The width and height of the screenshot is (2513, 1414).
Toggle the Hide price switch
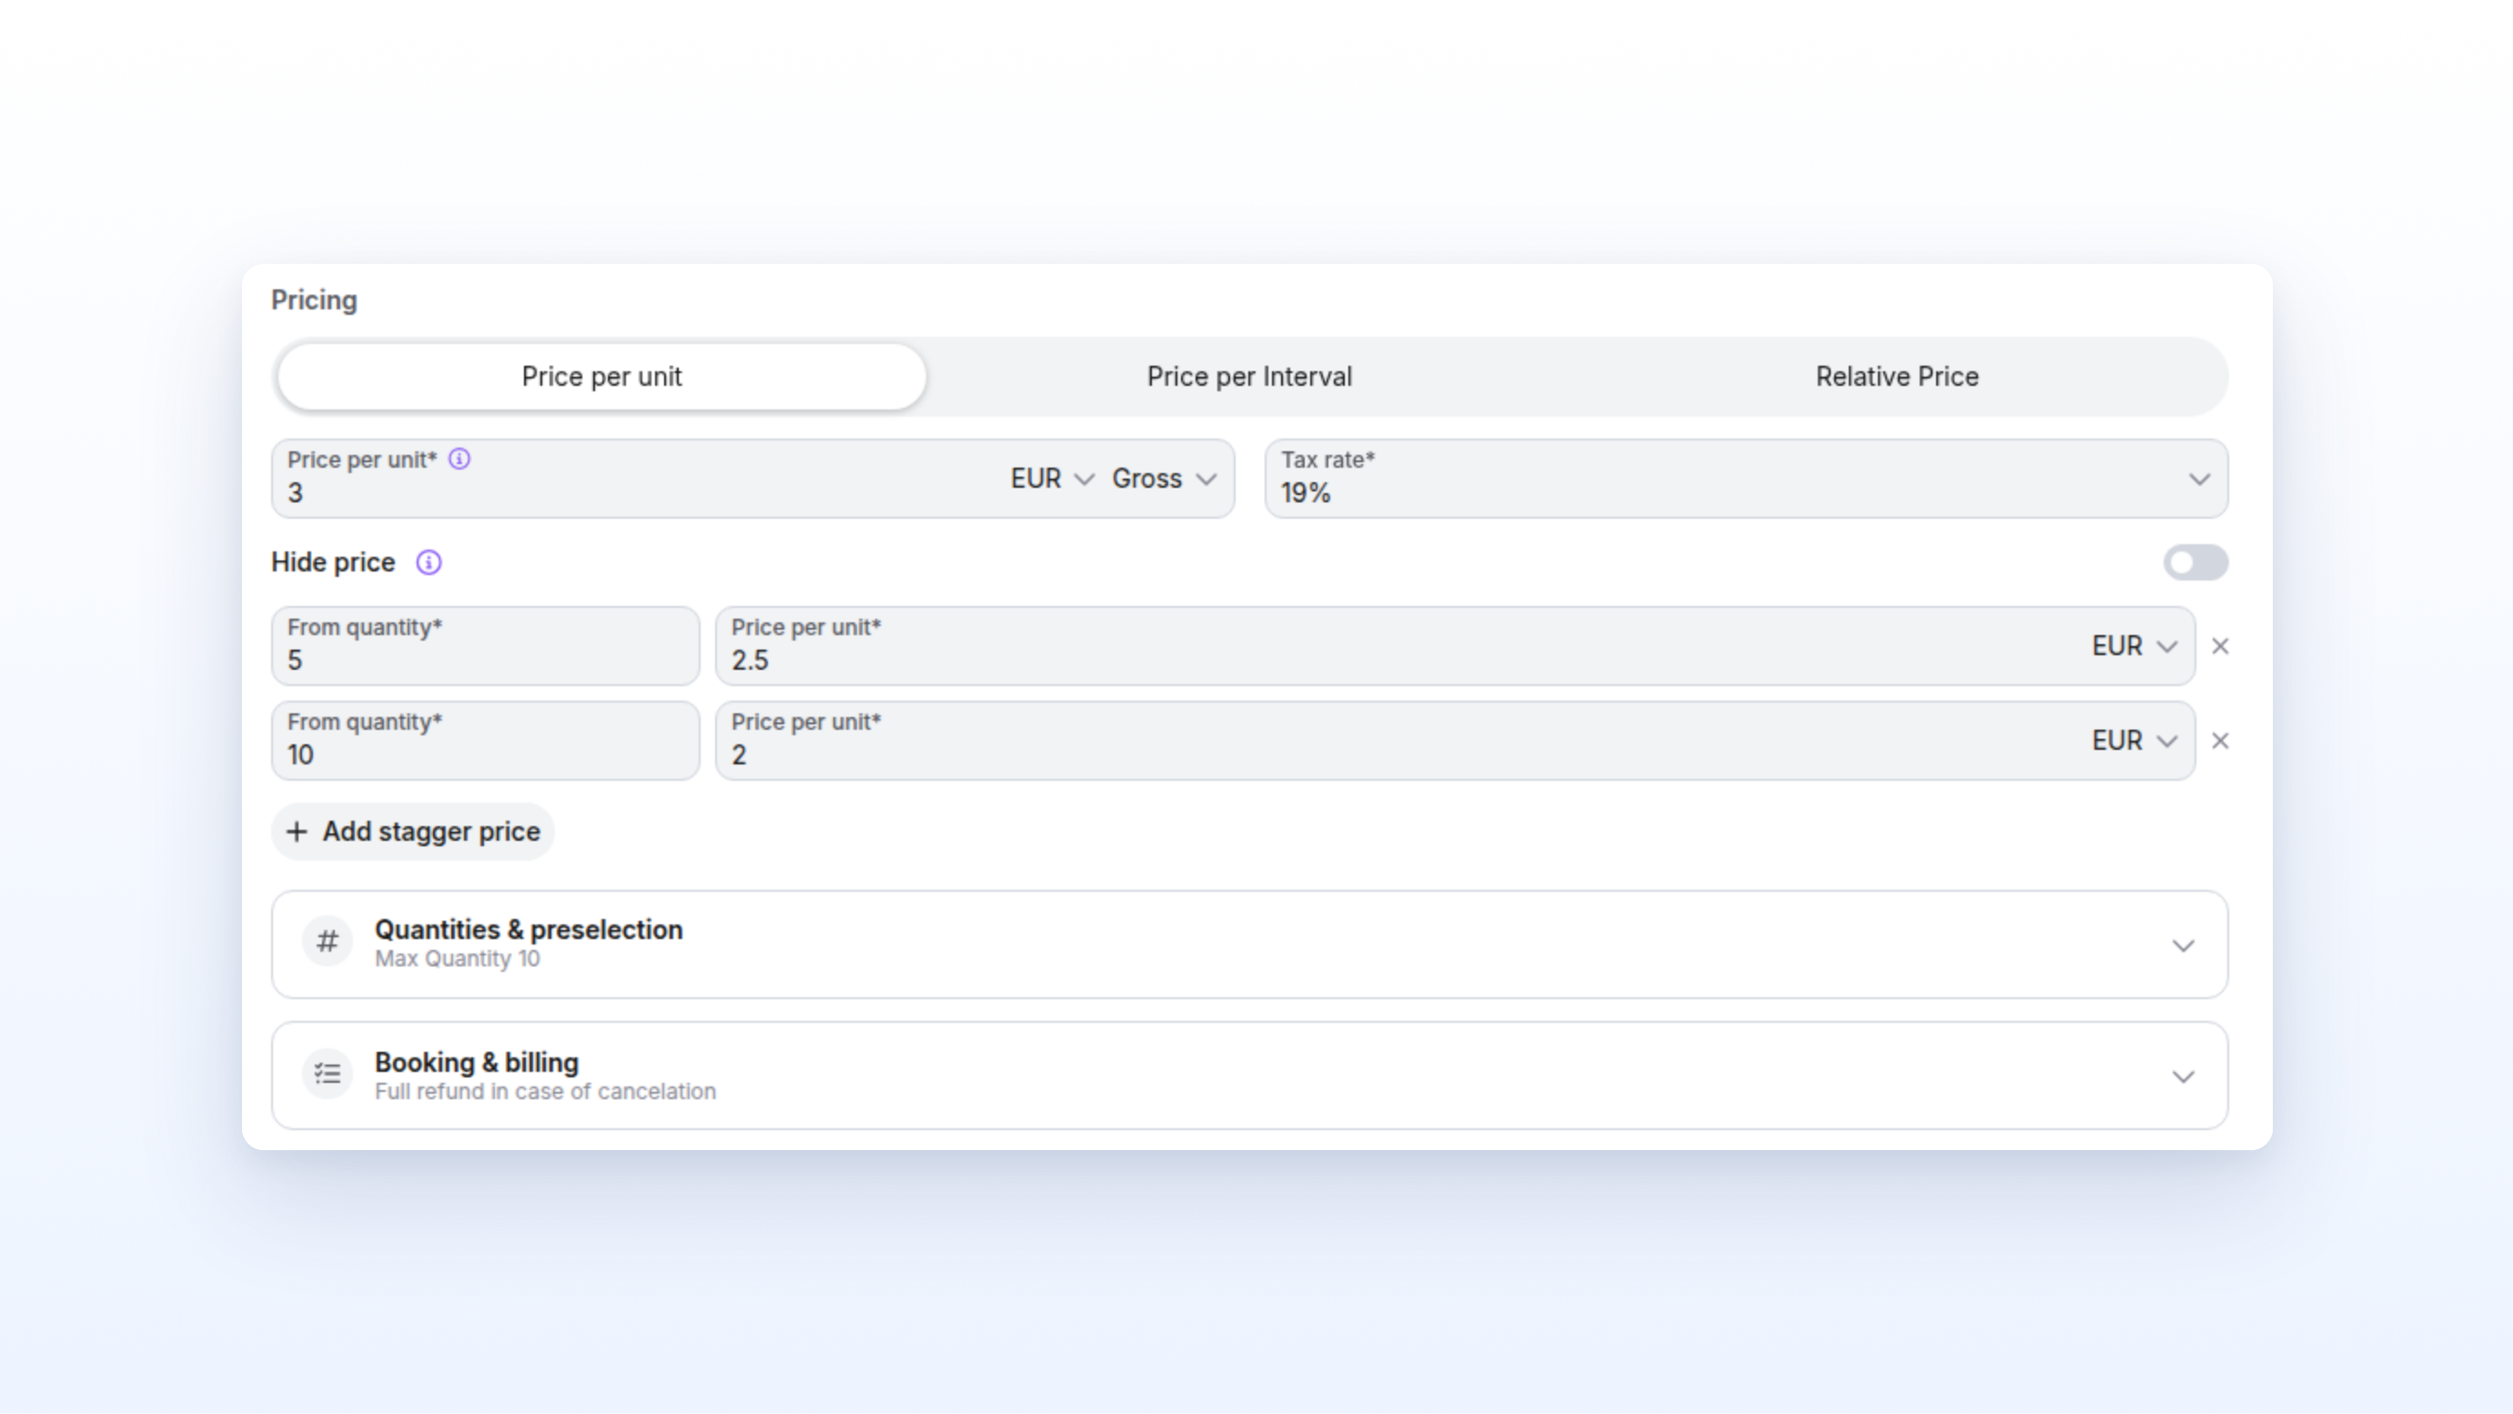(2195, 562)
